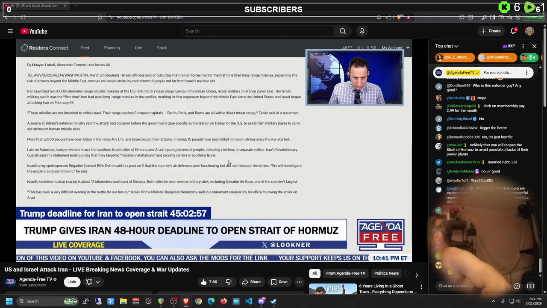Share the video
This screenshot has height=308, width=547.
pyautogui.click(x=251, y=282)
